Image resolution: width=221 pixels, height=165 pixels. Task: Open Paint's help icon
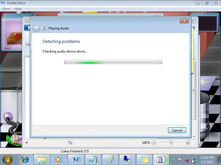pos(194,28)
